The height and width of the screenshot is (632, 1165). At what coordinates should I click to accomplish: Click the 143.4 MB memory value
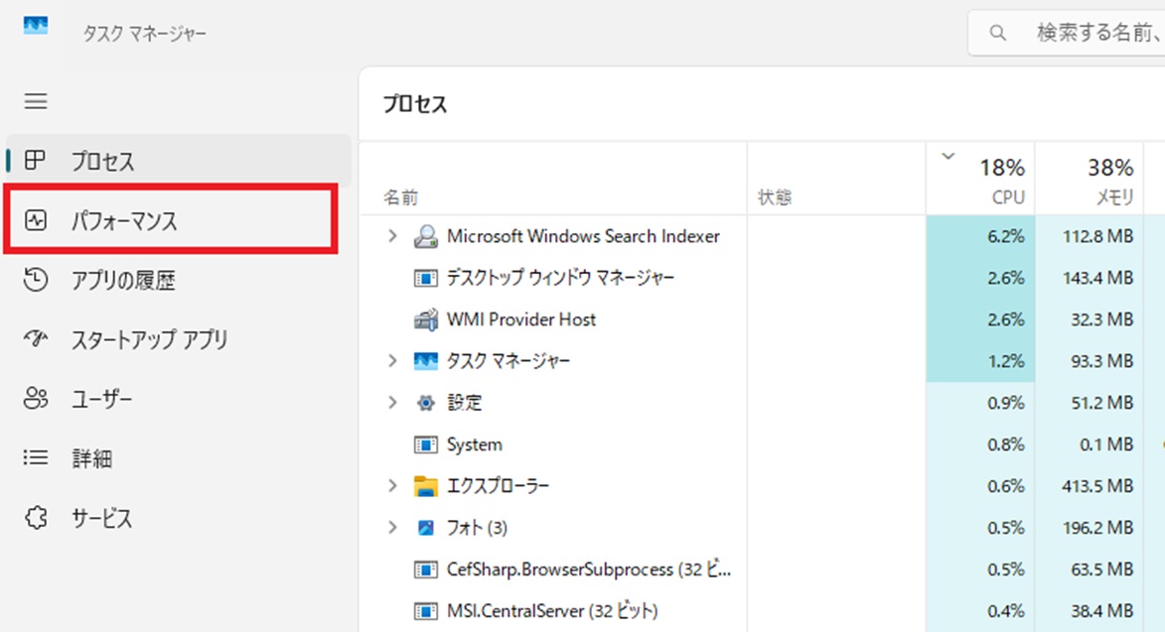pyautogui.click(x=1098, y=278)
